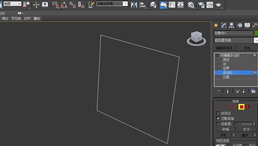Toggle the Percent Snap icon

[73, 4]
